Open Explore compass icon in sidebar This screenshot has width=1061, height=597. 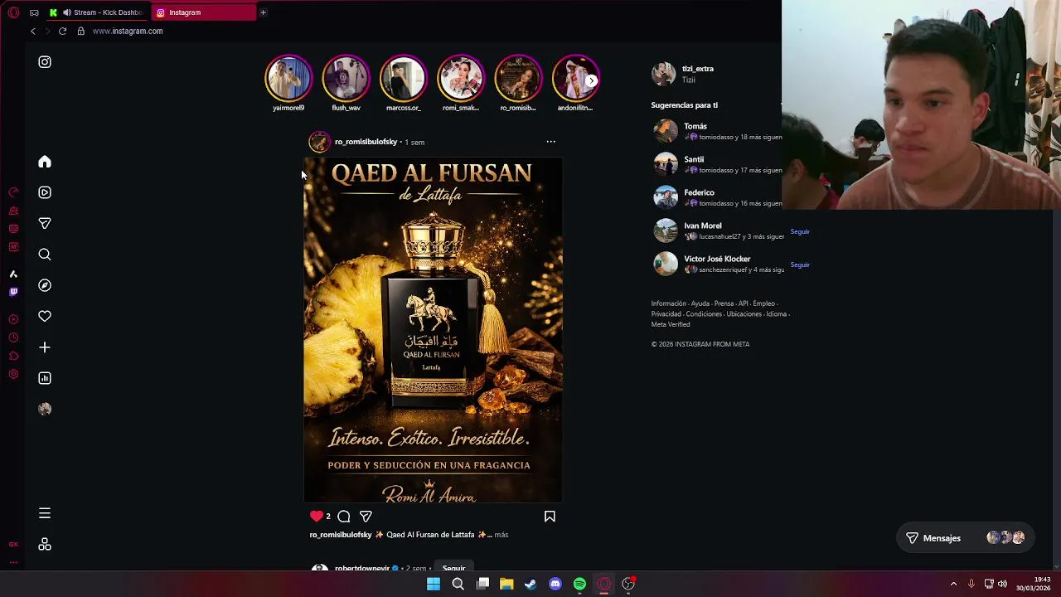pos(45,285)
